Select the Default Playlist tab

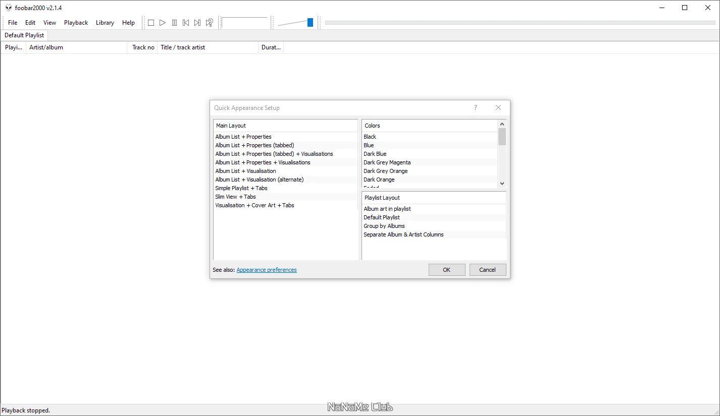click(24, 35)
